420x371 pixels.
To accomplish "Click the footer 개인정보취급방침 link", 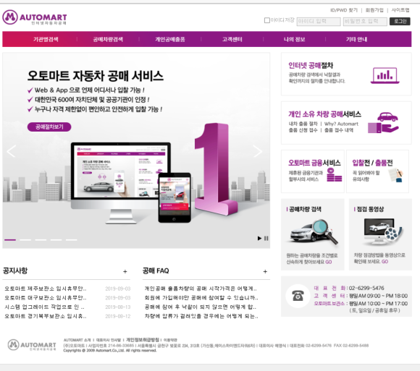I will pyautogui.click(x=143, y=340).
